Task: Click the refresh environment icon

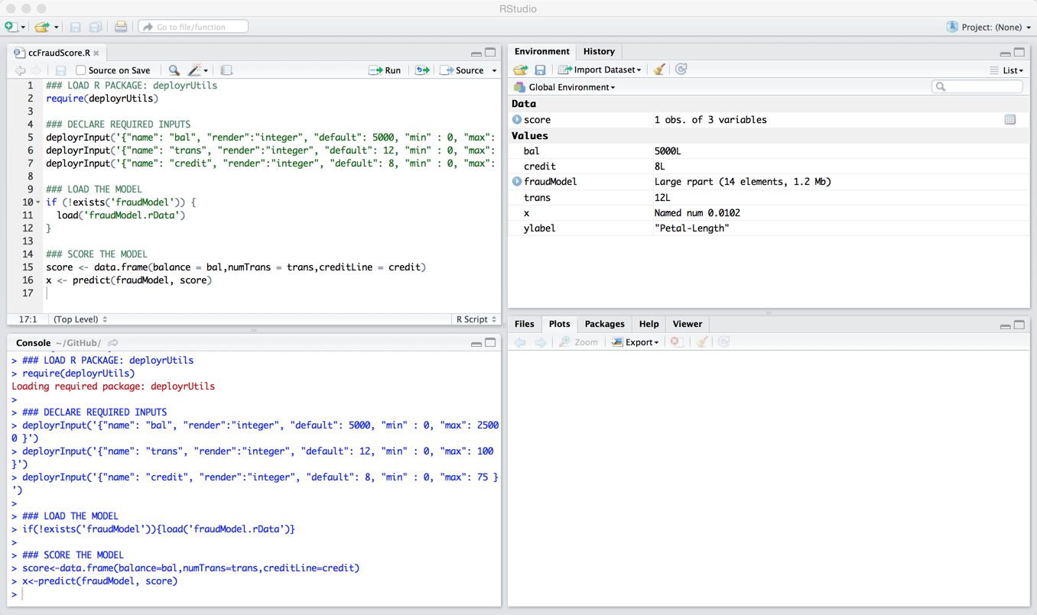Action: point(681,70)
